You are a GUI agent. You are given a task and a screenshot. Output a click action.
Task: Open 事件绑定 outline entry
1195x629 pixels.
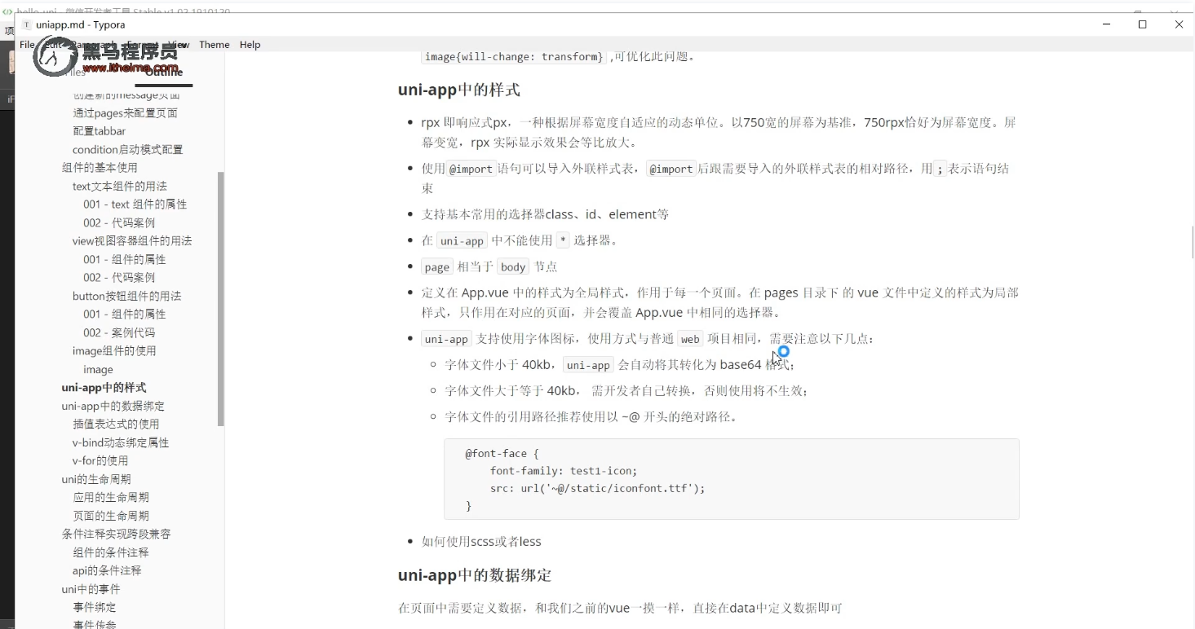pyautogui.click(x=95, y=608)
